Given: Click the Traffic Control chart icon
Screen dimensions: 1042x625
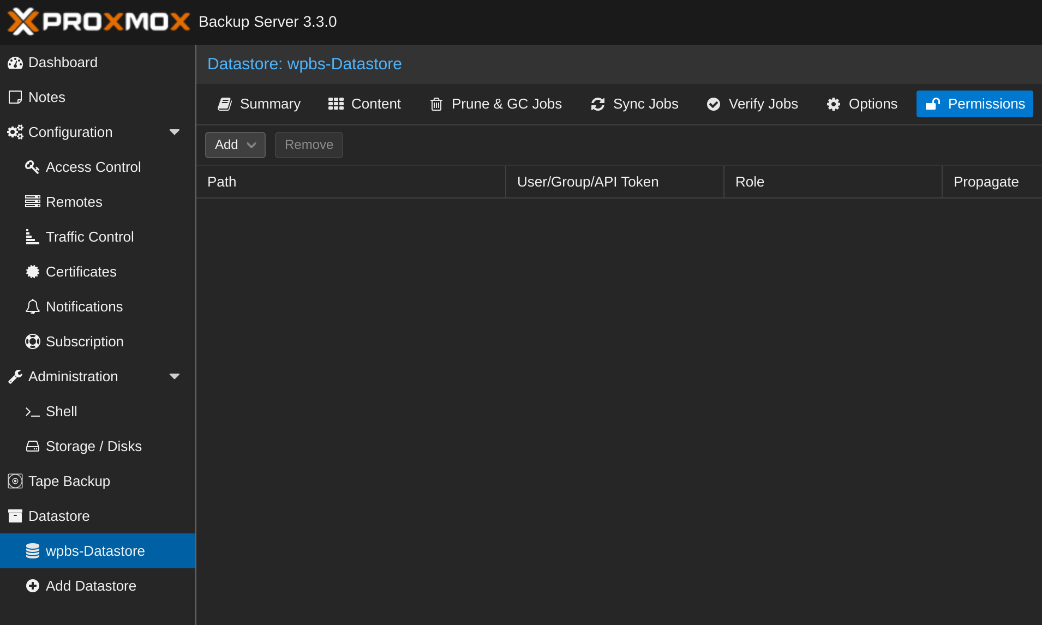Looking at the screenshot, I should [x=33, y=237].
